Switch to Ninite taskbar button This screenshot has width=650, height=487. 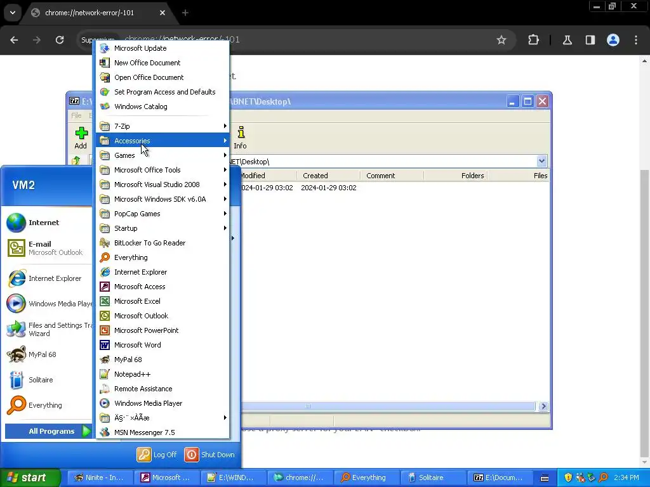pos(100,477)
